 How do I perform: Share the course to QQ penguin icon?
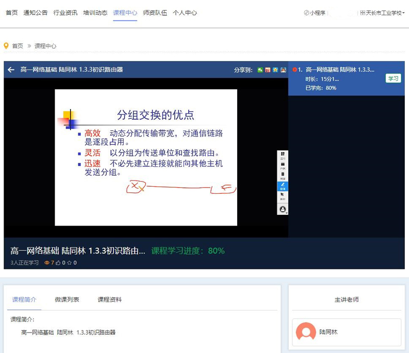(283, 70)
